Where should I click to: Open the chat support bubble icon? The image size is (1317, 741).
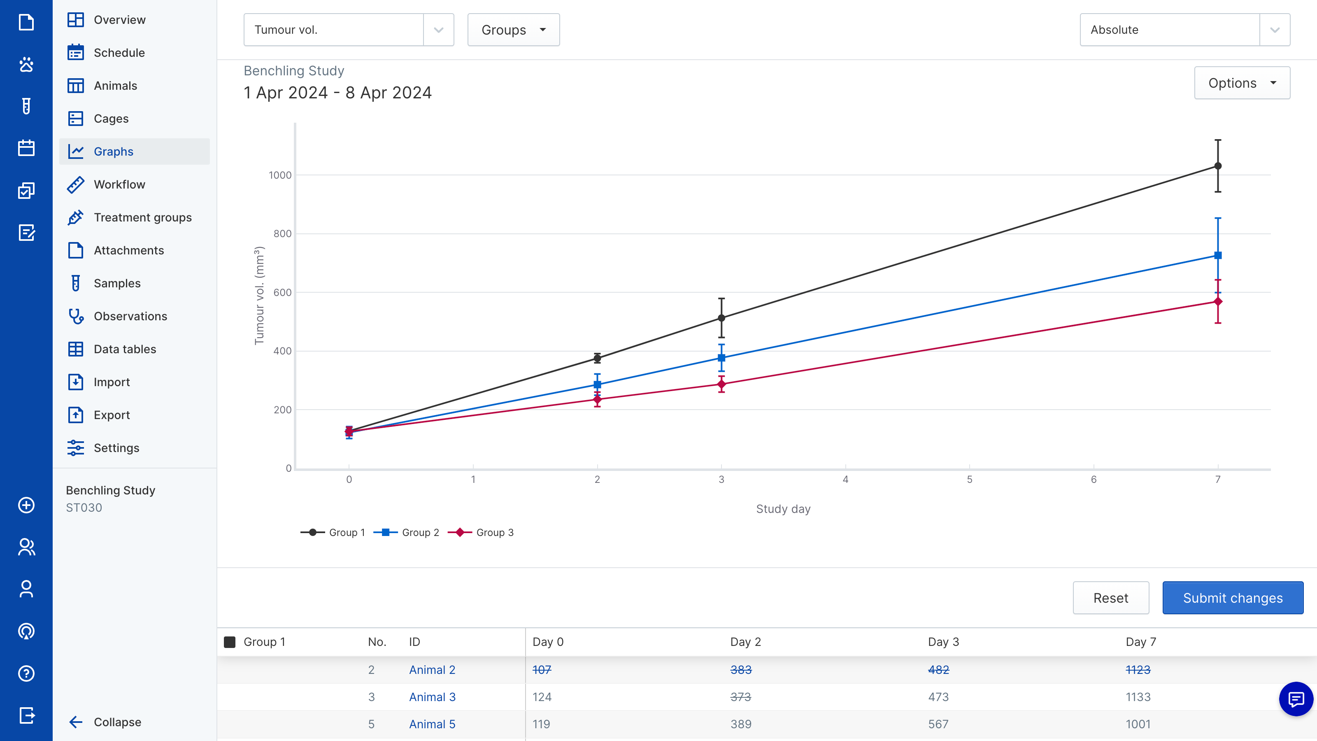click(x=1296, y=699)
